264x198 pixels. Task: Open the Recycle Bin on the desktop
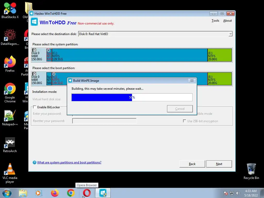pyautogui.click(x=251, y=171)
